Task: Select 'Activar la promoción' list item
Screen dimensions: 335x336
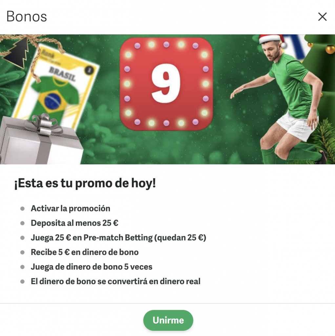Action: point(71,208)
